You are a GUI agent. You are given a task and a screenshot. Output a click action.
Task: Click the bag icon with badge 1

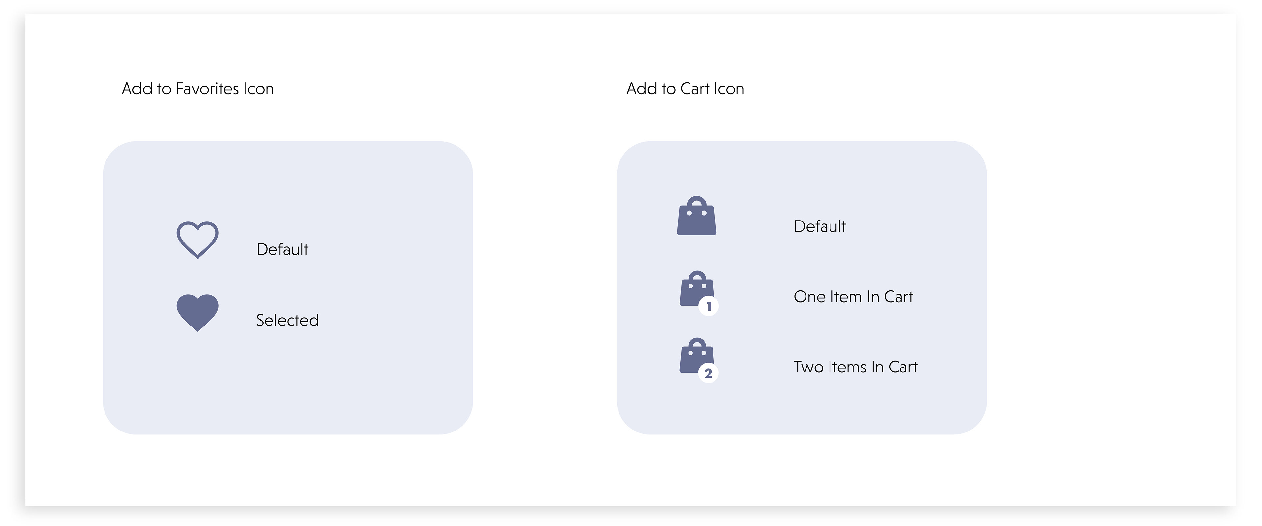[699, 293]
